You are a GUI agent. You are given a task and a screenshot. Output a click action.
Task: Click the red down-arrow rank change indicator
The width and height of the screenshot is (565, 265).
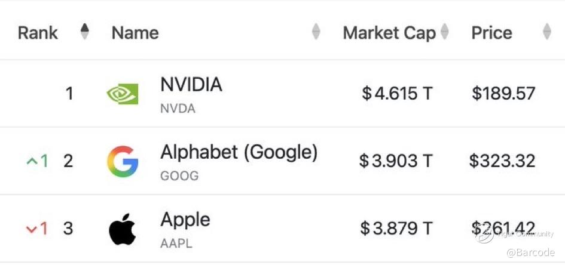37,229
